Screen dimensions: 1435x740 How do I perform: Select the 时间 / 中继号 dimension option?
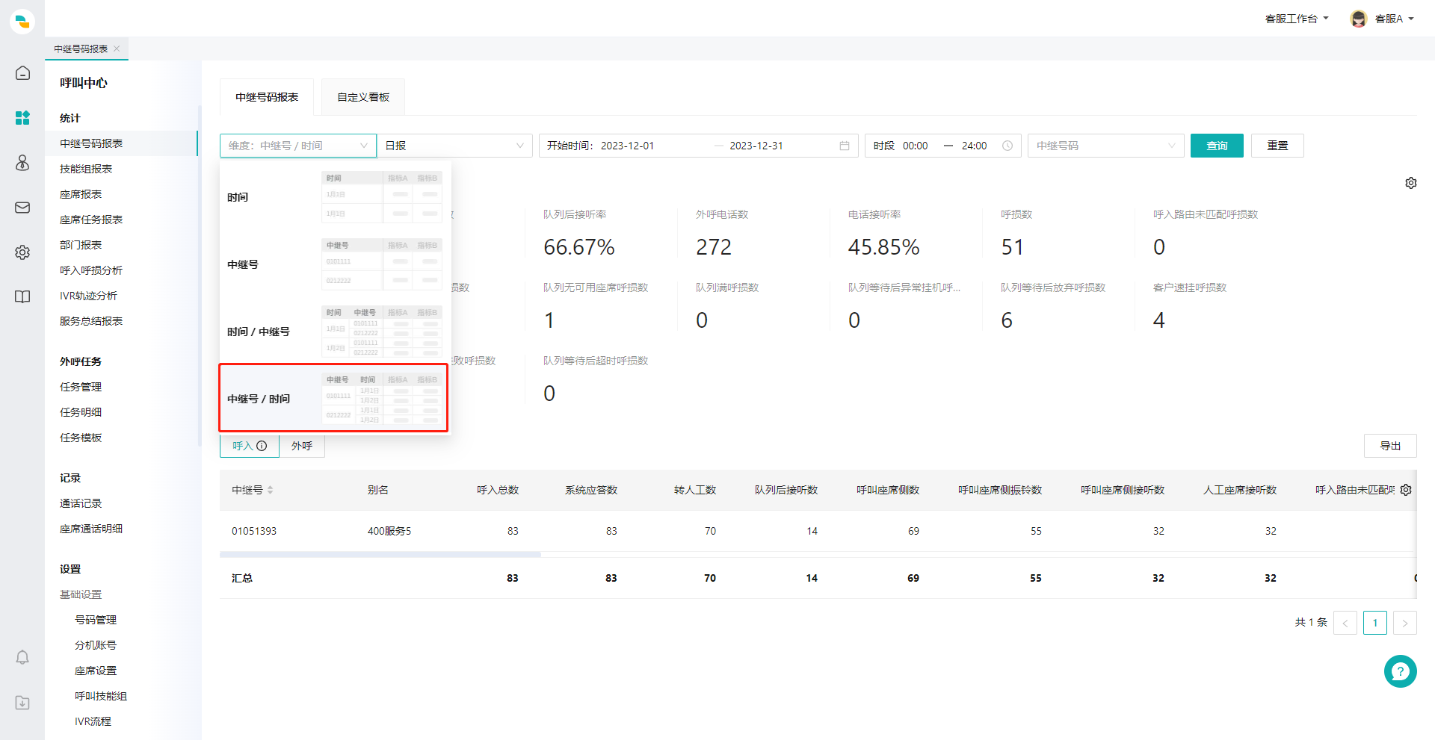[x=334, y=332]
